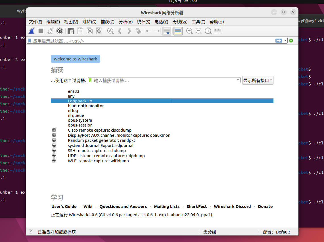Toggle packet list colorization button

pos(178,31)
